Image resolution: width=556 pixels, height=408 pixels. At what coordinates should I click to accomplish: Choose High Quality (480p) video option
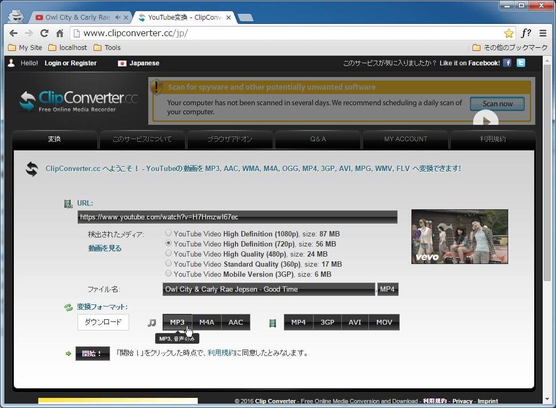pyautogui.click(x=169, y=253)
